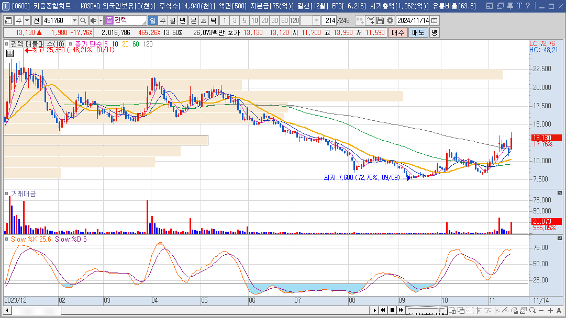Click the disabled candle-add icon in toolbar
The image size is (566, 318).
[360, 20]
